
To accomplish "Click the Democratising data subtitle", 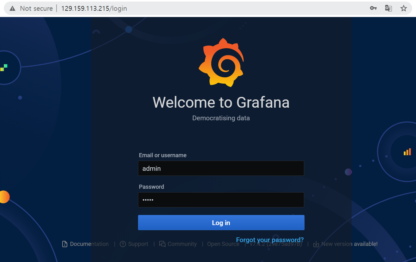I will 221,118.
